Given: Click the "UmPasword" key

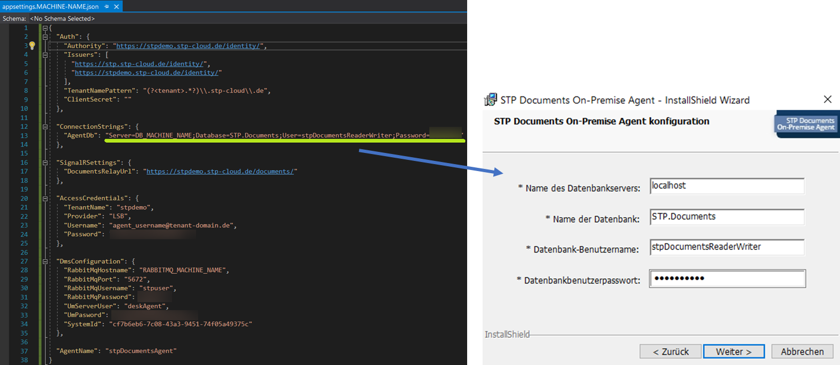Looking at the screenshot, I should [85, 315].
